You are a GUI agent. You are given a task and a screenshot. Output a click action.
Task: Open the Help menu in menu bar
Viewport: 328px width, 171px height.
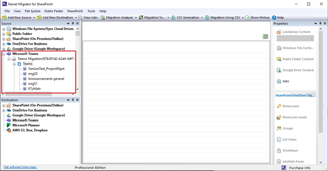pyautogui.click(x=103, y=11)
